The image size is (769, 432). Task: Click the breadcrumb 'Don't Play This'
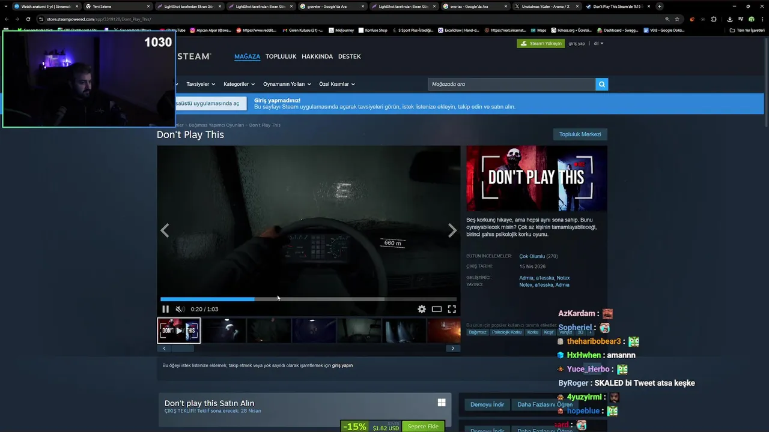tap(265, 125)
